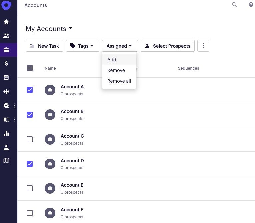Open the single person icon in sidebar

coord(6,148)
